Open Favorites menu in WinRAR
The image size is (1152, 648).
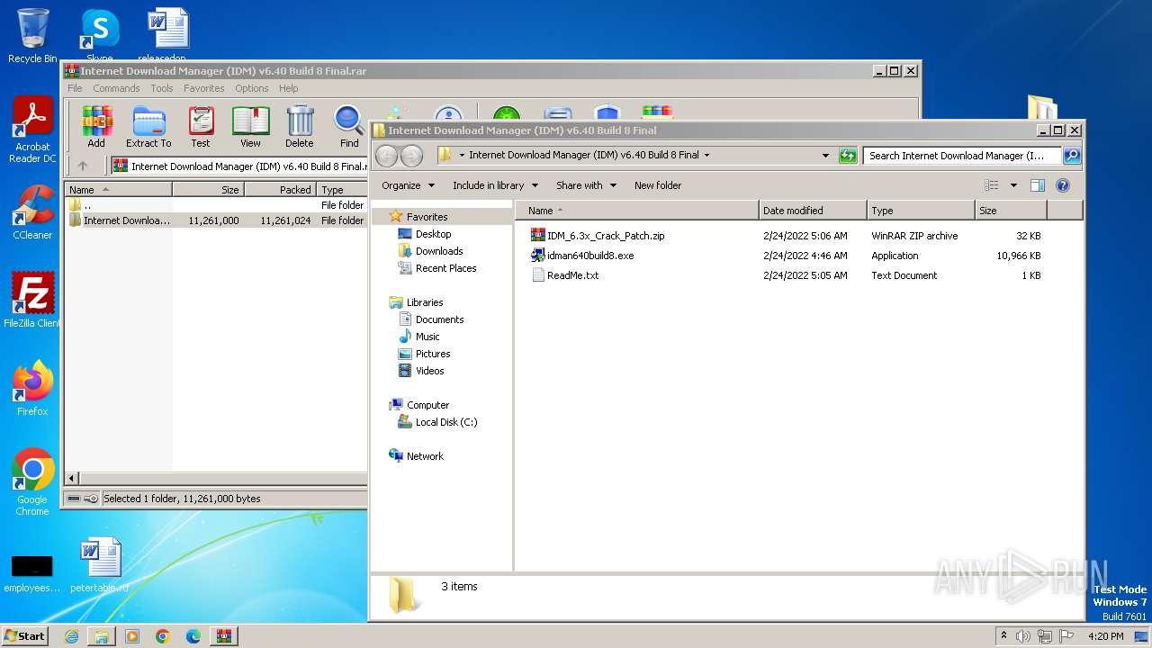click(204, 88)
